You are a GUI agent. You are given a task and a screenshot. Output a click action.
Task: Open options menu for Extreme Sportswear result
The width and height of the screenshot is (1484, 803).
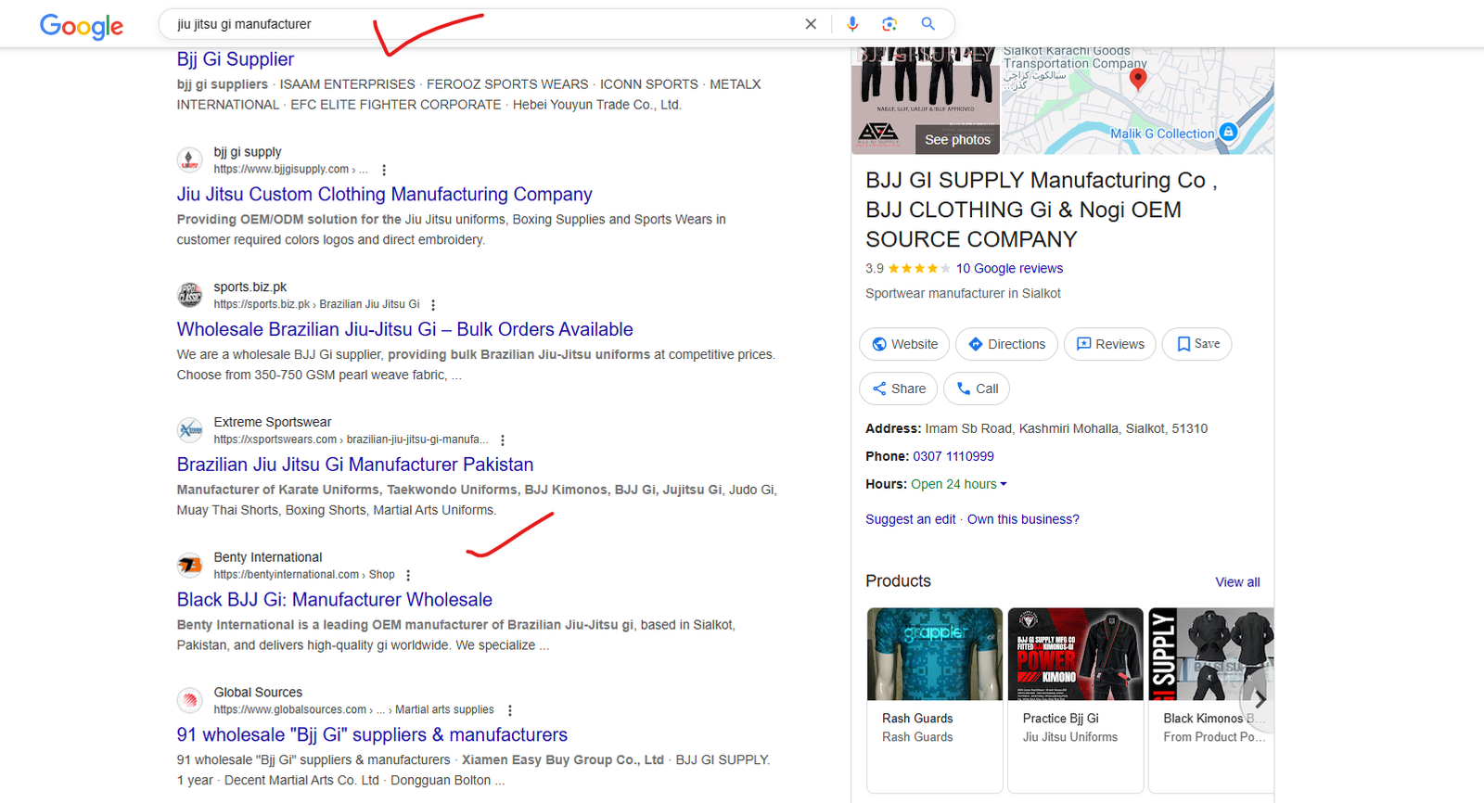[503, 440]
